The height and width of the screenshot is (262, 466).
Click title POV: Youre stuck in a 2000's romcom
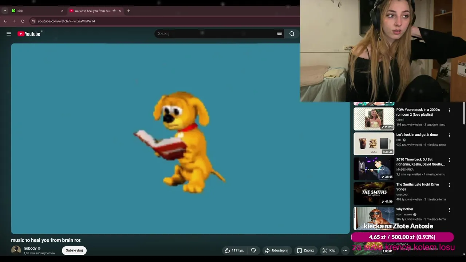tap(418, 112)
